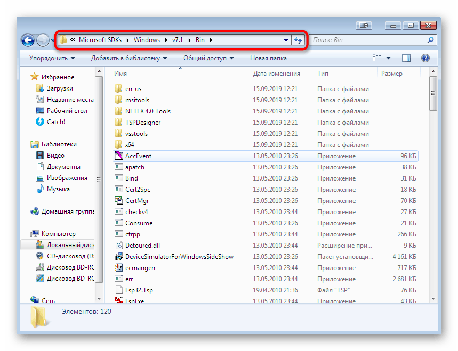Click the Catch! icon in favorites
458x351 pixels.
40,121
